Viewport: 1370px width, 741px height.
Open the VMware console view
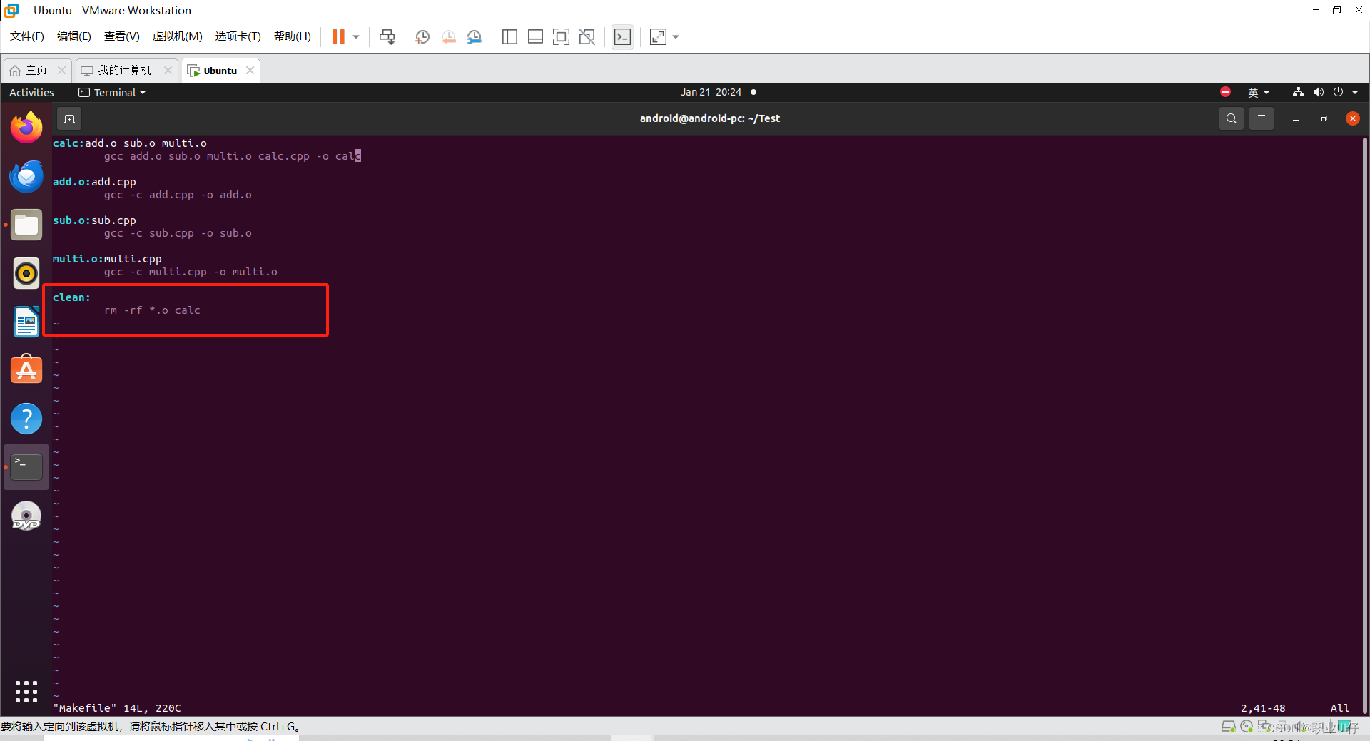622,36
